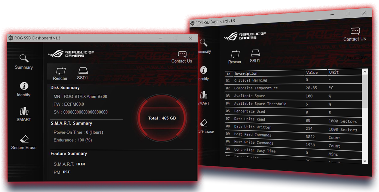The height and width of the screenshot is (192, 379).
Task: Select the Available Spare Threshold row description
Action: click(x=260, y=104)
